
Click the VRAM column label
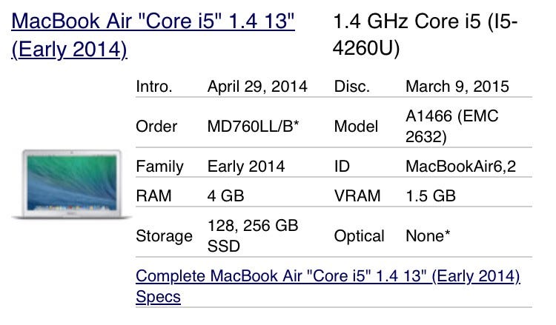coord(357,196)
